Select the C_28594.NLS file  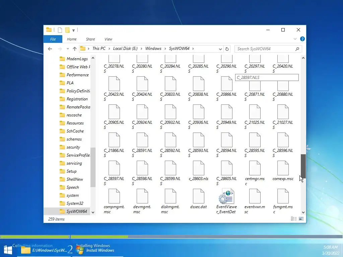coord(227,145)
